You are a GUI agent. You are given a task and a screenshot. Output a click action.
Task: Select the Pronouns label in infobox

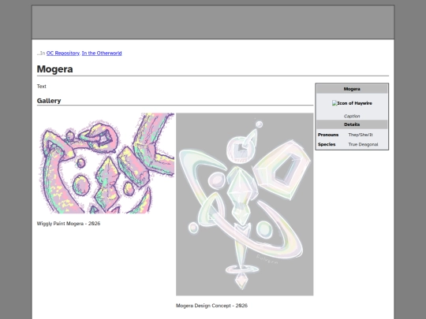(328, 135)
